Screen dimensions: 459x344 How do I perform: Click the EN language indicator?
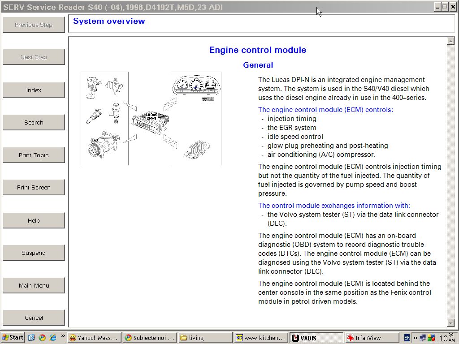tap(407, 338)
